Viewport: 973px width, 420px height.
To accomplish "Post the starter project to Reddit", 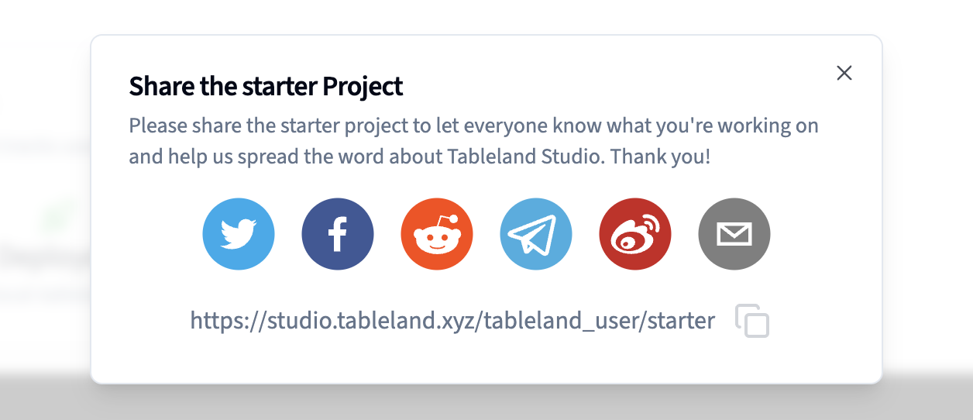I will [437, 234].
